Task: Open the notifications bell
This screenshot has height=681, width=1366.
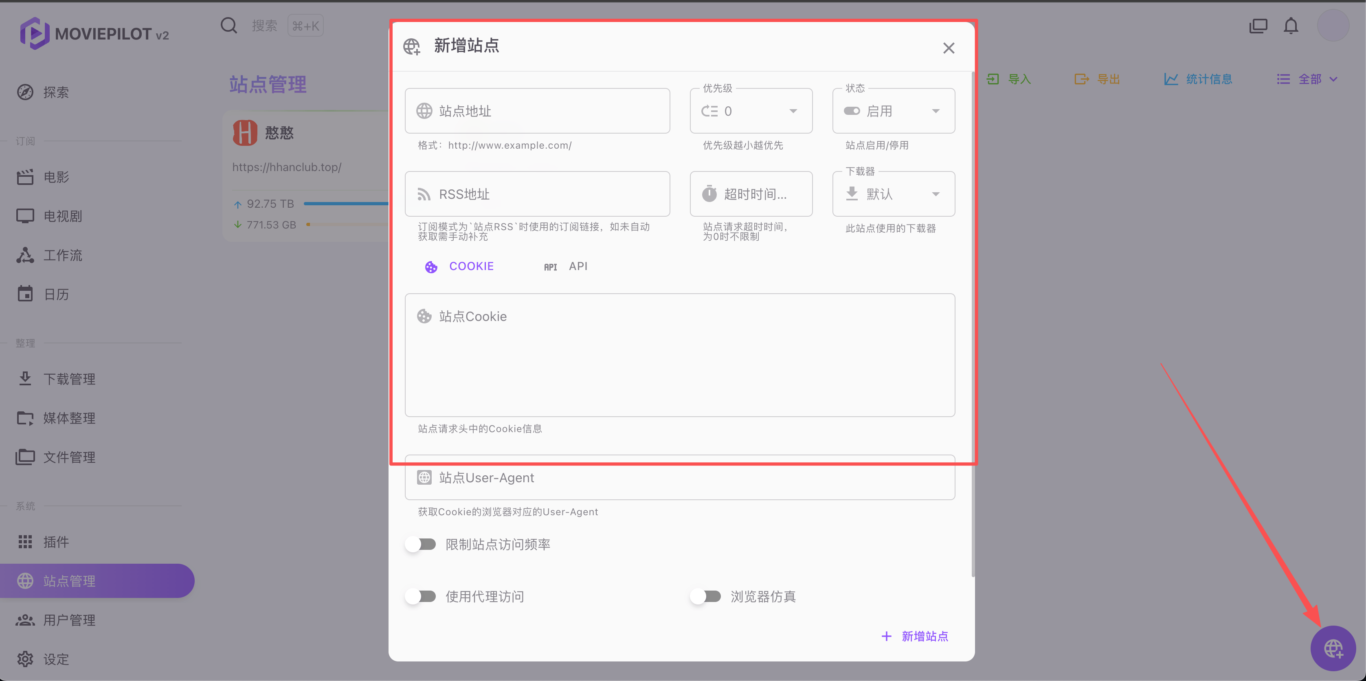Action: tap(1291, 26)
